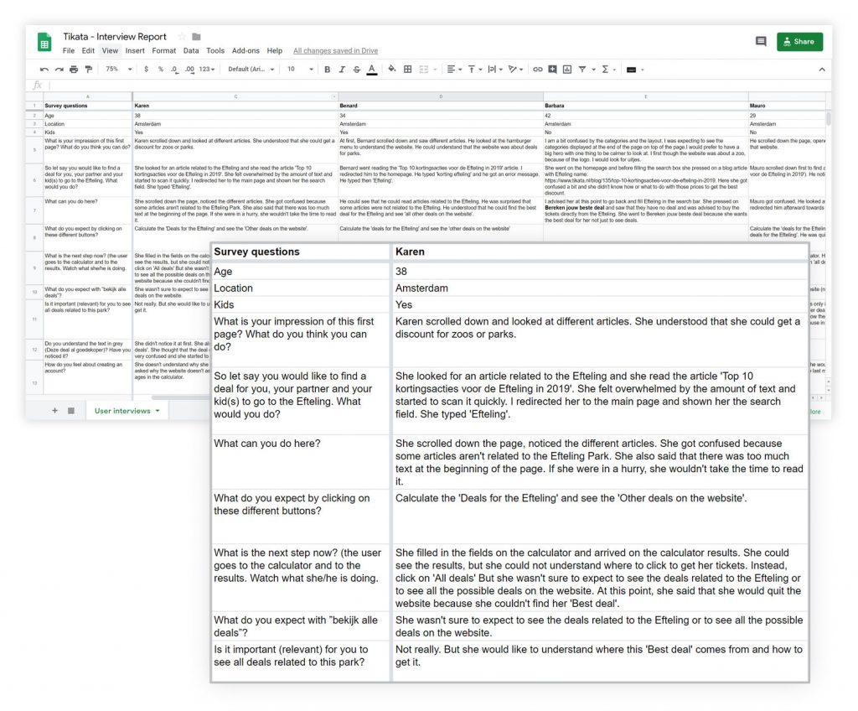Toggle strikethrough formatting
This screenshot has height=711, width=858.
pos(356,69)
